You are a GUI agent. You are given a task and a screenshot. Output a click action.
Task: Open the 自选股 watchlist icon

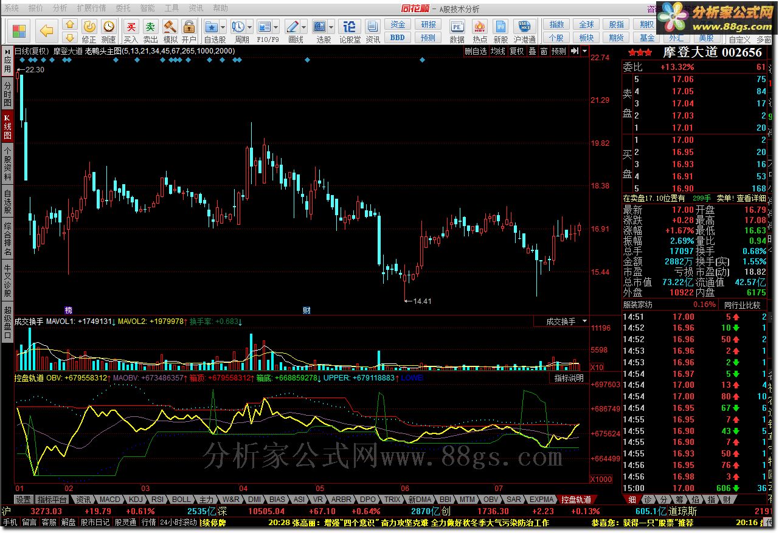pyautogui.click(x=212, y=27)
